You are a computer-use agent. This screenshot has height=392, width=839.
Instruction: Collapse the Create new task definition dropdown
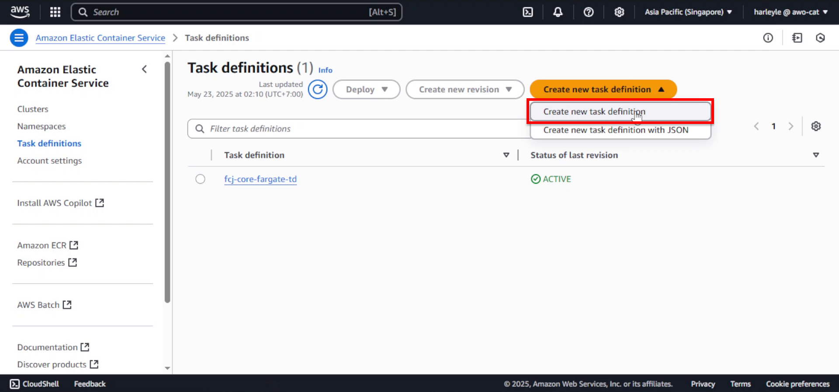click(x=603, y=89)
